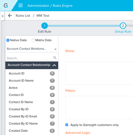Go to step 2 Setup Rule
The image size is (133, 135).
(x=123, y=26)
